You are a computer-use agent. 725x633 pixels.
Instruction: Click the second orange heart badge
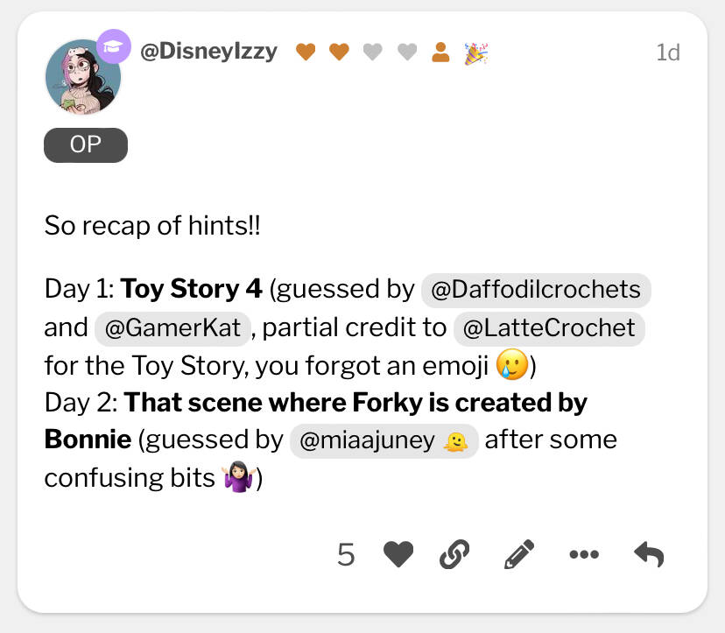[x=339, y=53]
